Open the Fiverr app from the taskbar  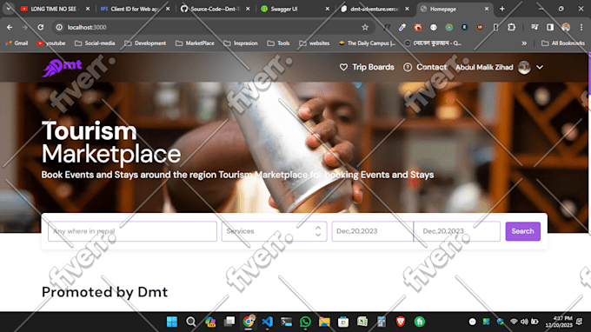(x=420, y=322)
